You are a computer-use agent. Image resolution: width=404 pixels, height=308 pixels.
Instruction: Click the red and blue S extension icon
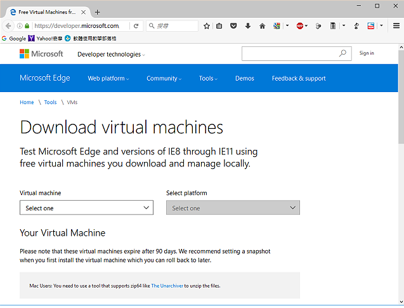(x=371, y=26)
